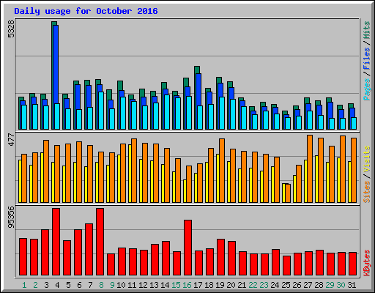Screen dimensions: 375x293
Task: Select day label '21' on the axis
Action: (242, 285)
